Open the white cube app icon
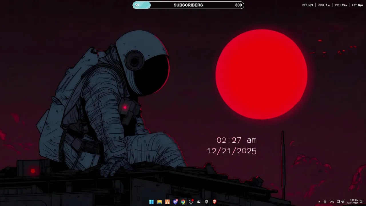 tap(199, 202)
